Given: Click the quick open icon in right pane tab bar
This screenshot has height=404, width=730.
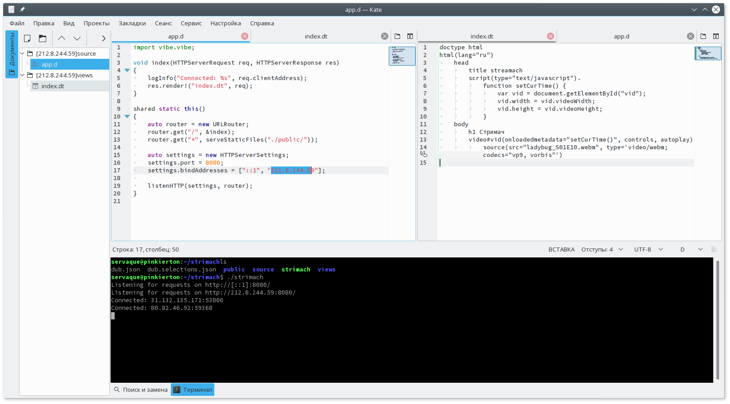Looking at the screenshot, I should (703, 36).
